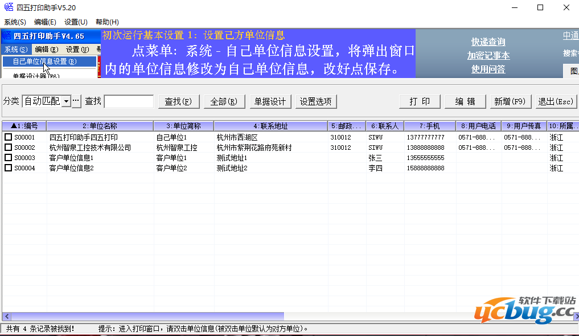This screenshot has height=336, width=579.
Task: Click the ycbug.cc watermark logo
Action: (525, 310)
